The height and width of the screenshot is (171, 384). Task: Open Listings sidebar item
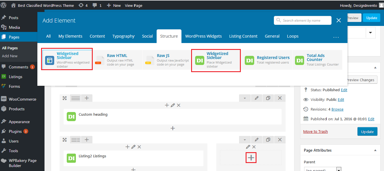point(15,77)
